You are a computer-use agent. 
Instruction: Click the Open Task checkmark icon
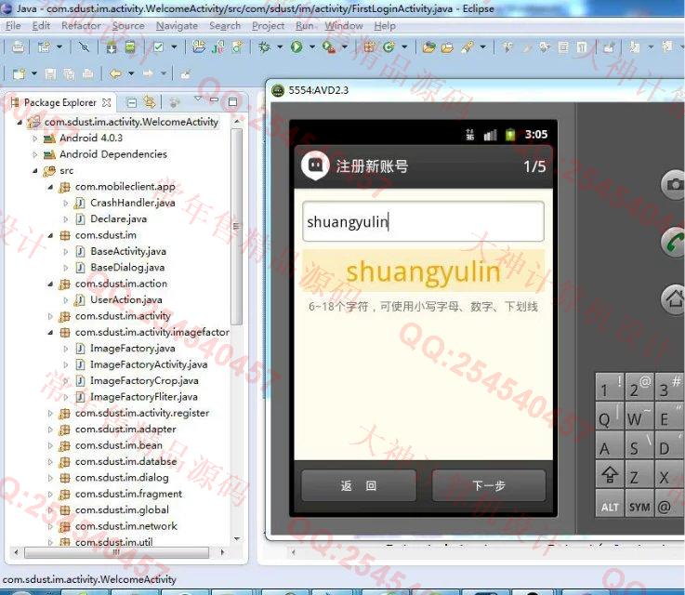(159, 46)
